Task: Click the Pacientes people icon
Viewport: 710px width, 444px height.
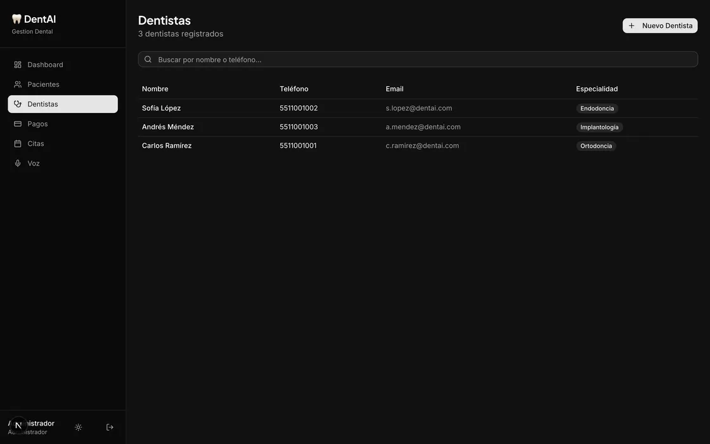Action: click(18, 84)
